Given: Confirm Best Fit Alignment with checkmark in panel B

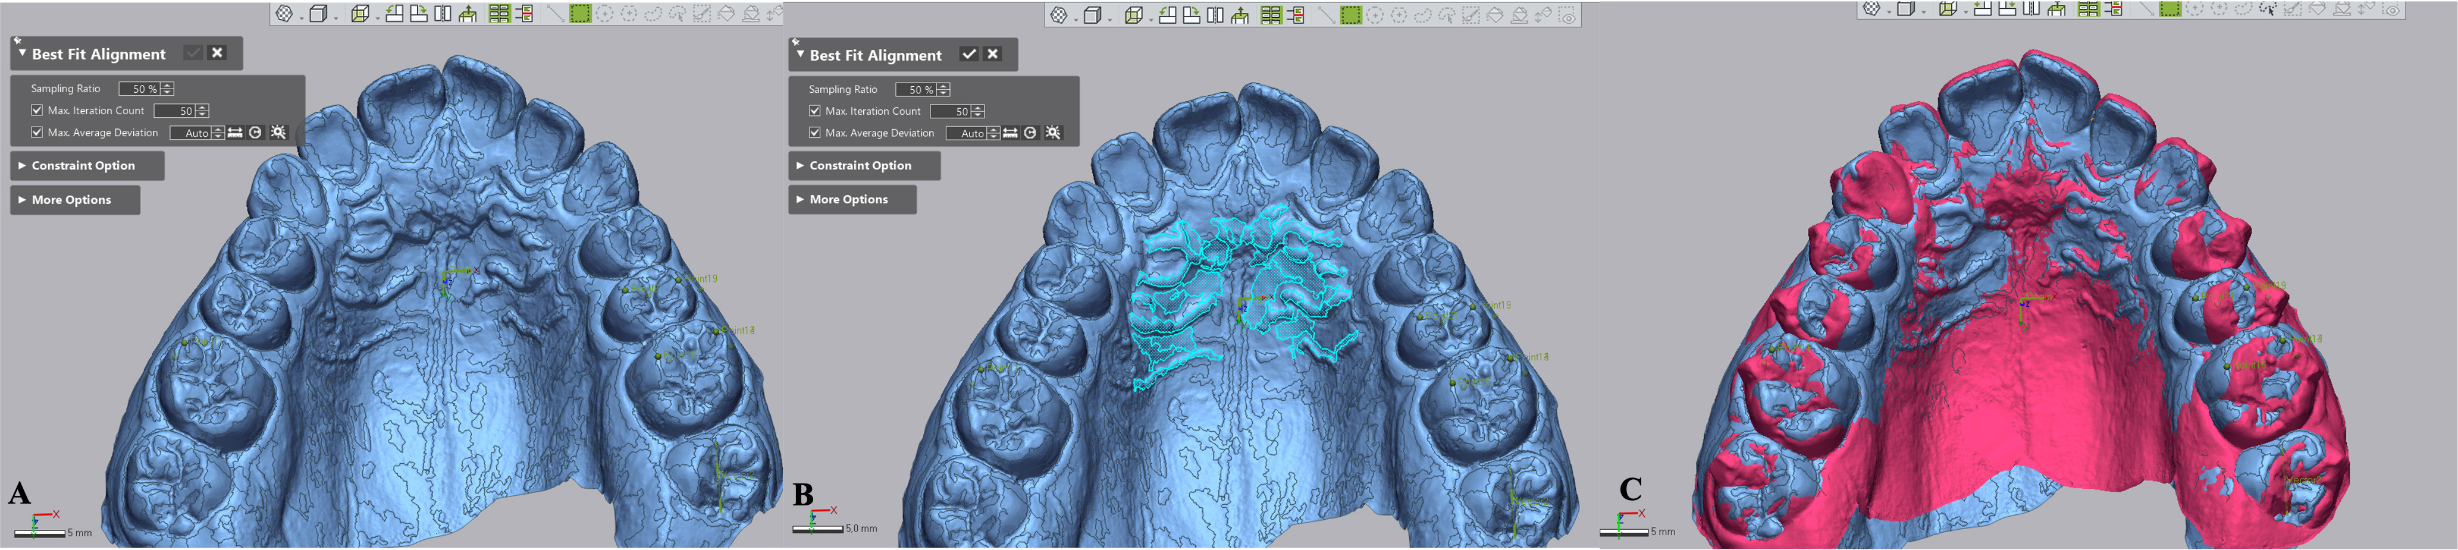Looking at the screenshot, I should pos(968,54).
